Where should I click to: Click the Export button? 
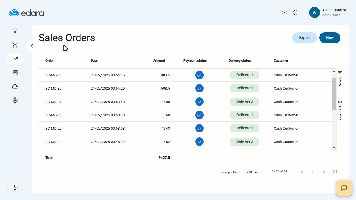(305, 38)
